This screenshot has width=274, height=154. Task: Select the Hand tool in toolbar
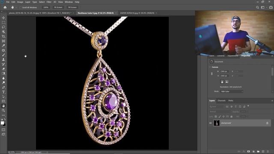click(3, 106)
